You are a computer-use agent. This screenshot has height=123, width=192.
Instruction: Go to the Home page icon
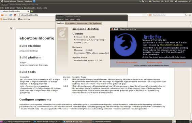click(x=15, y=15)
